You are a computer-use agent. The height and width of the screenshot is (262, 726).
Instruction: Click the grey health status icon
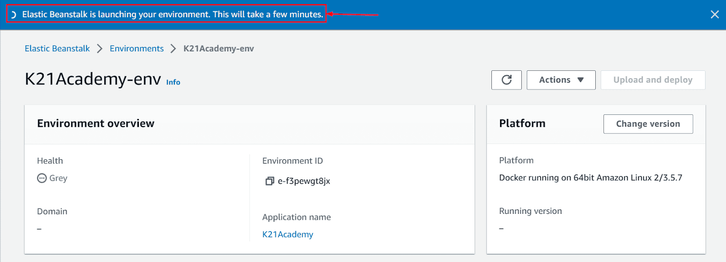42,178
